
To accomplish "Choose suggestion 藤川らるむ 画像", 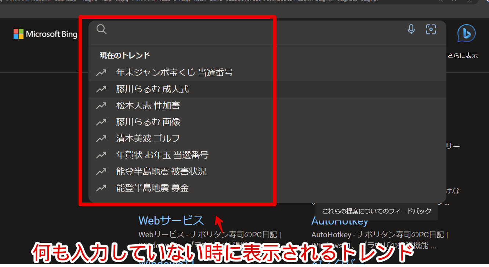I will (267, 122).
